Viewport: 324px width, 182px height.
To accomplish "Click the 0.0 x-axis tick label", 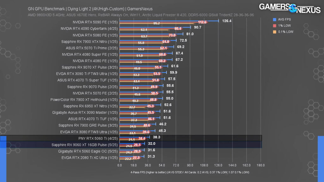I will [x=119, y=165].
